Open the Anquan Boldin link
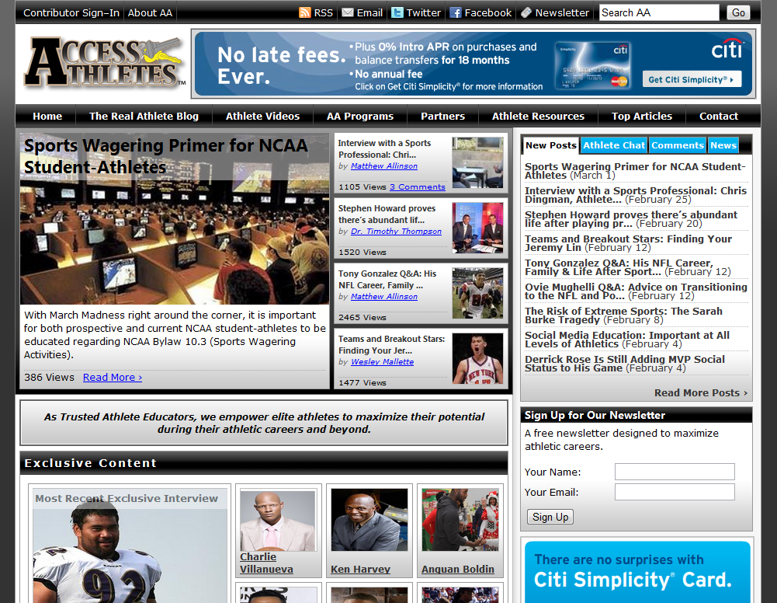This screenshot has height=603, width=777. point(457,570)
